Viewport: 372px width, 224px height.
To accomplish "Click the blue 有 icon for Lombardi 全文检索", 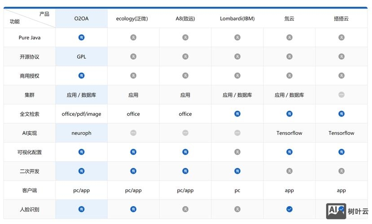I will pyautogui.click(x=237, y=114).
